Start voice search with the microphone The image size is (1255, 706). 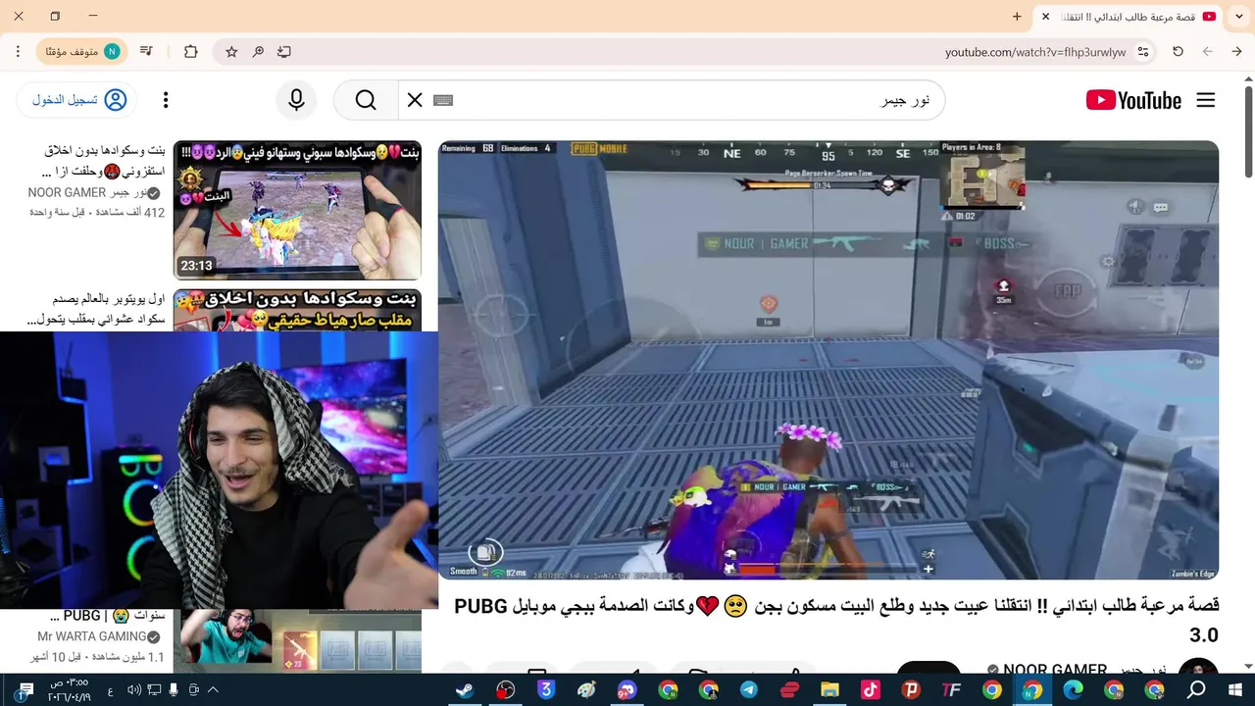[296, 100]
